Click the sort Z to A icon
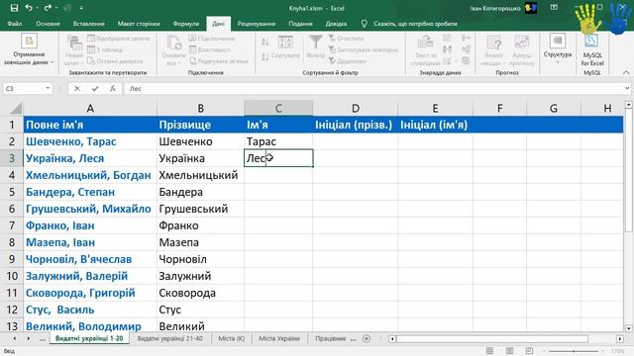The height and width of the screenshot is (356, 634). coord(265,56)
